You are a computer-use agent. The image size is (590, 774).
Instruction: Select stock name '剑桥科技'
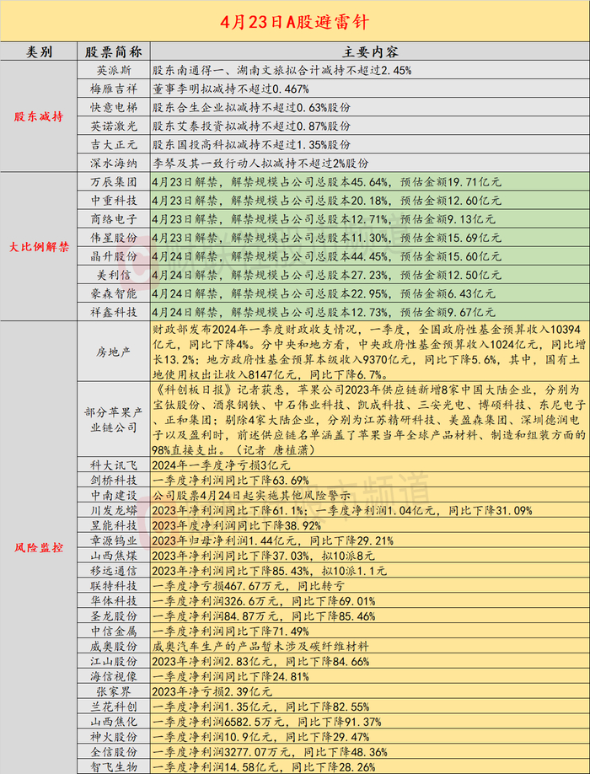114,480
